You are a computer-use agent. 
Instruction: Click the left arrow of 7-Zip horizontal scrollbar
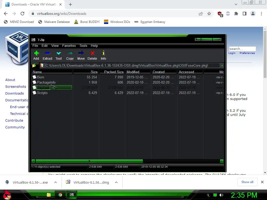[x=33, y=161]
